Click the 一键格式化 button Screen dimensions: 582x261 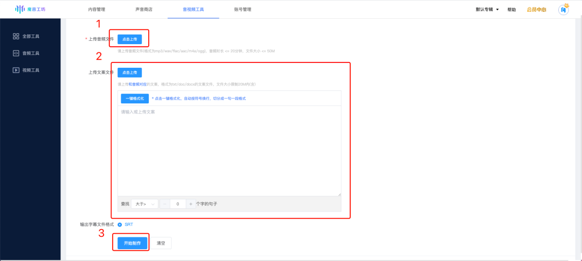click(x=135, y=98)
